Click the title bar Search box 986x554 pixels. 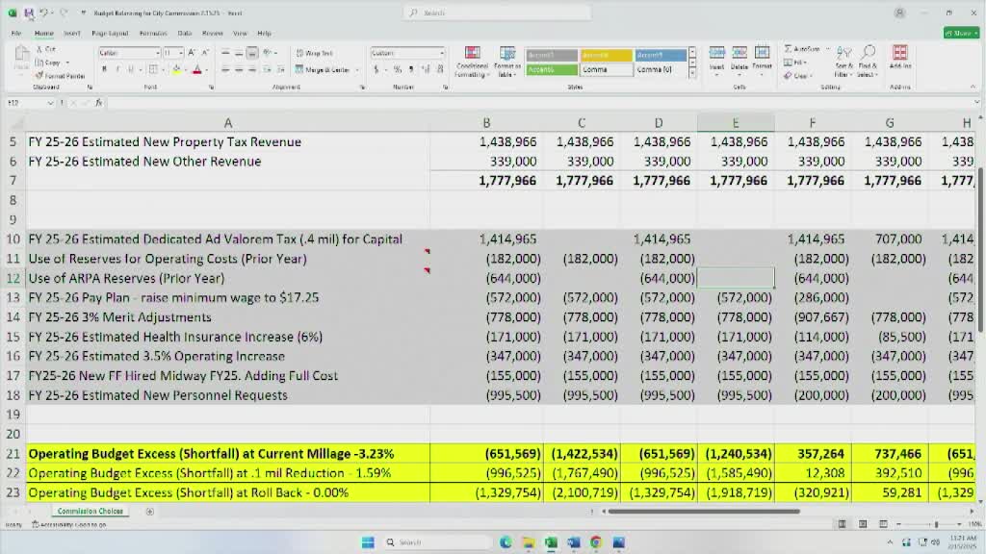[x=497, y=13]
